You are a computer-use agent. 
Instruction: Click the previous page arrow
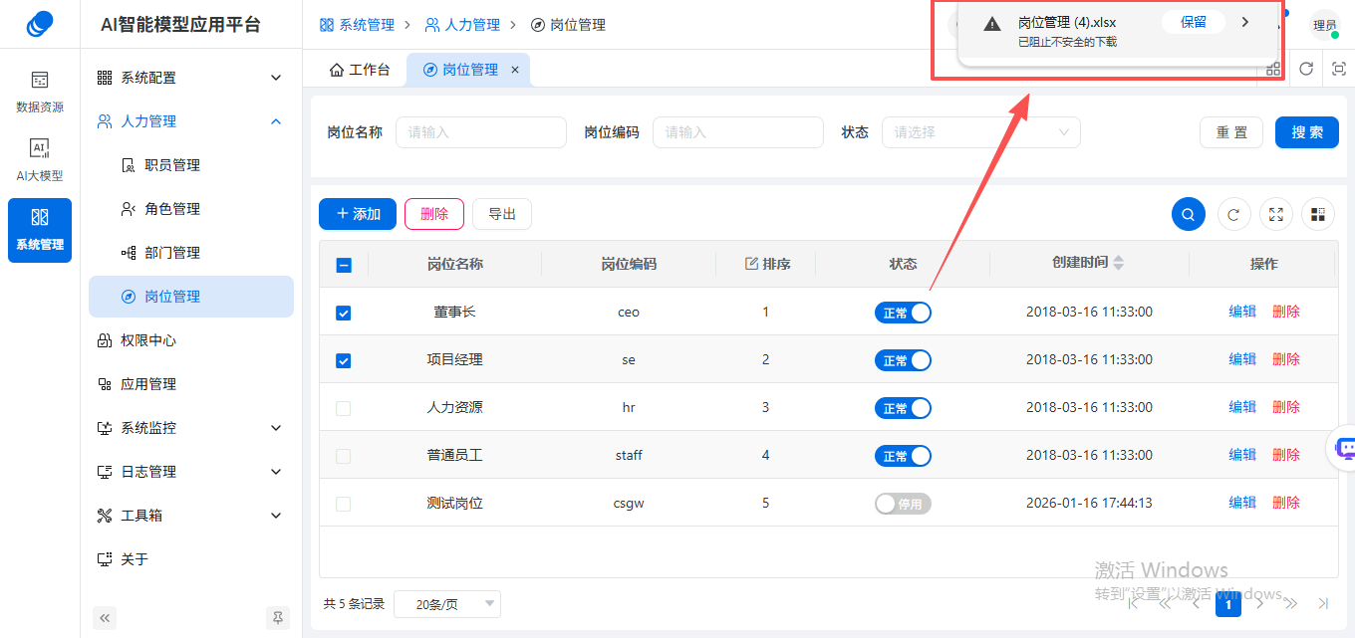click(x=1197, y=603)
